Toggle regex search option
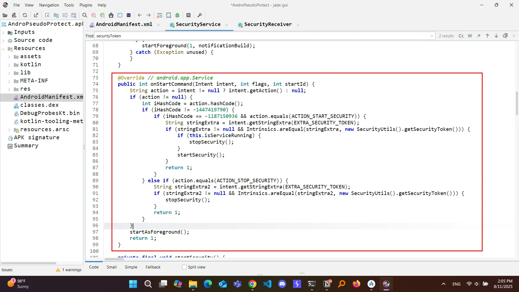Viewport: 519px width, 292px height. (x=479, y=36)
